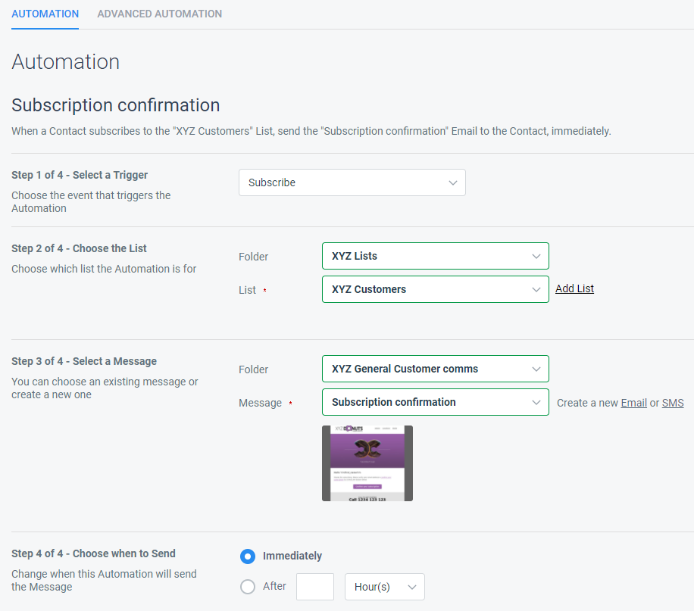The image size is (694, 611).
Task: Click the Step 1 of 4 heading
Action: (x=80, y=175)
